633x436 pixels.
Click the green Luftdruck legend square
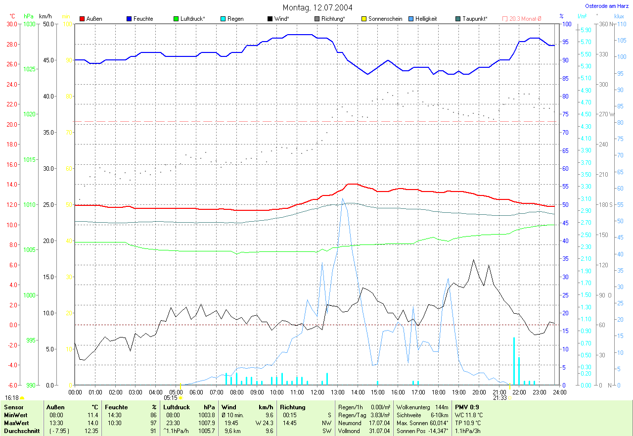176,19
